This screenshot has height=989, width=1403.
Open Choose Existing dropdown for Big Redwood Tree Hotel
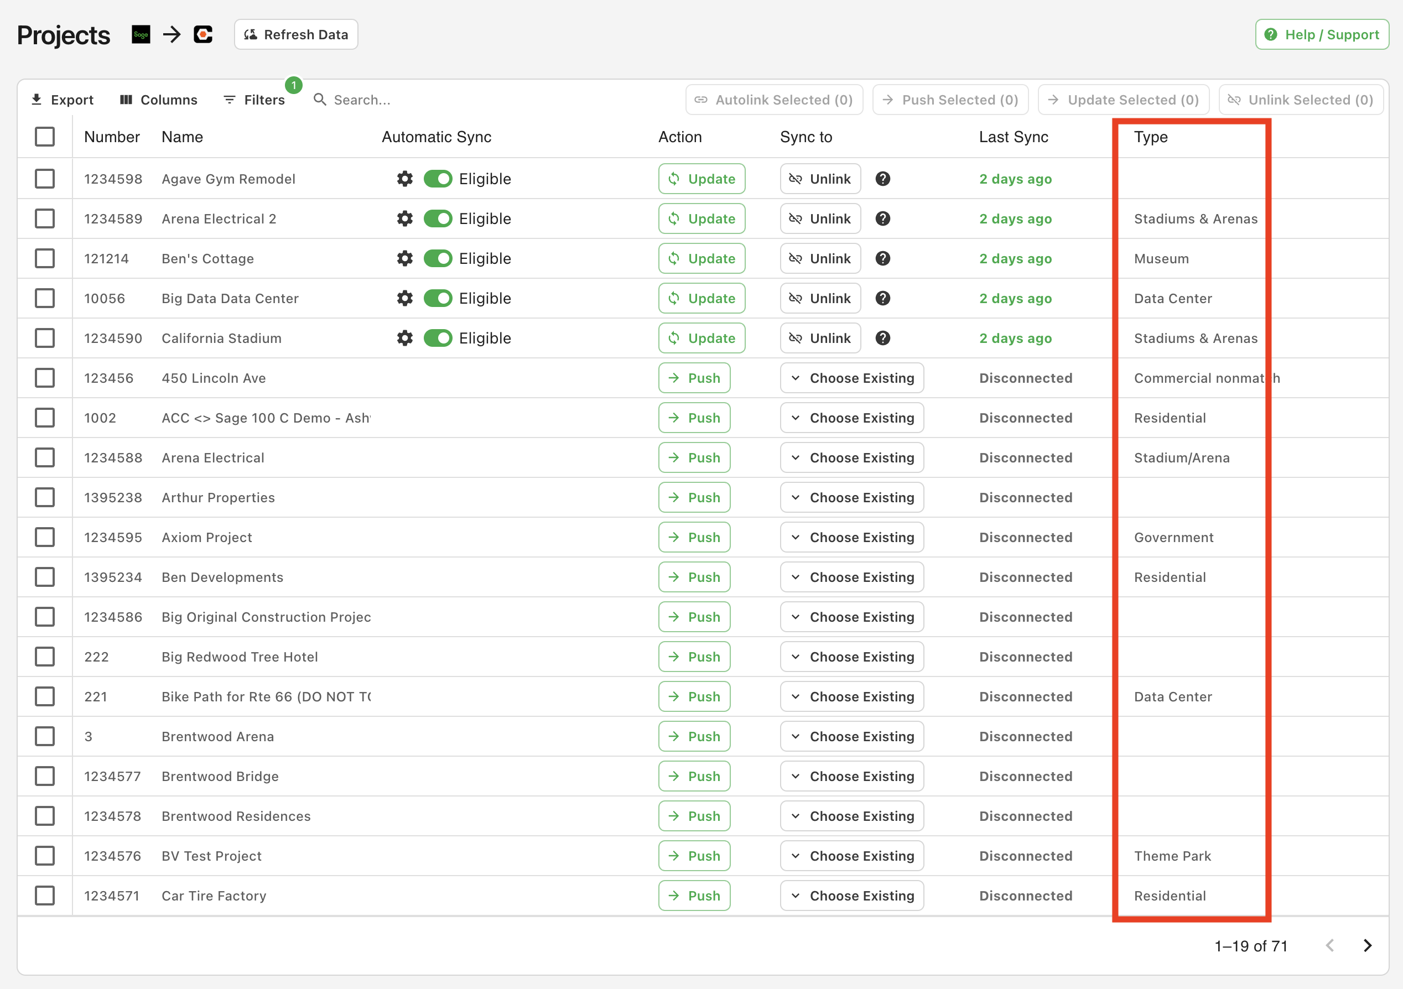pos(852,657)
